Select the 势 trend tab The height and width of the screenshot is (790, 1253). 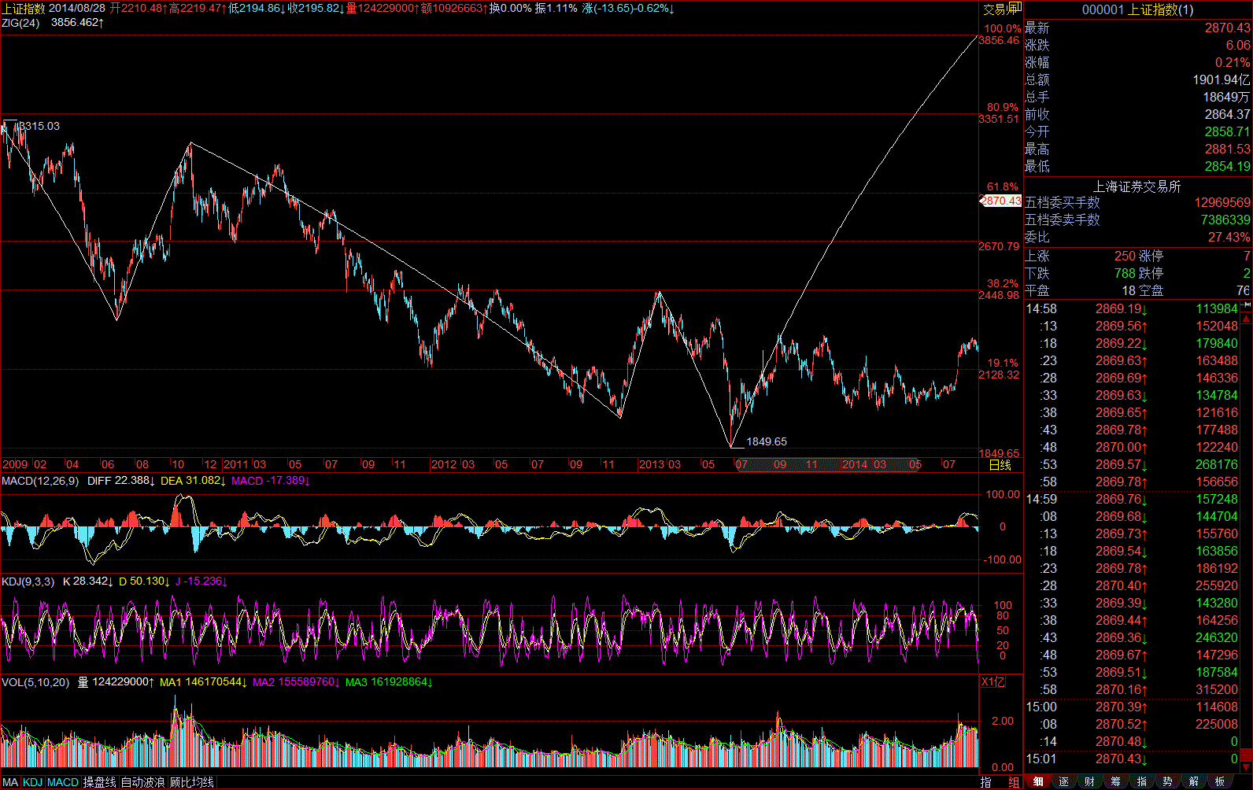coord(1167,781)
